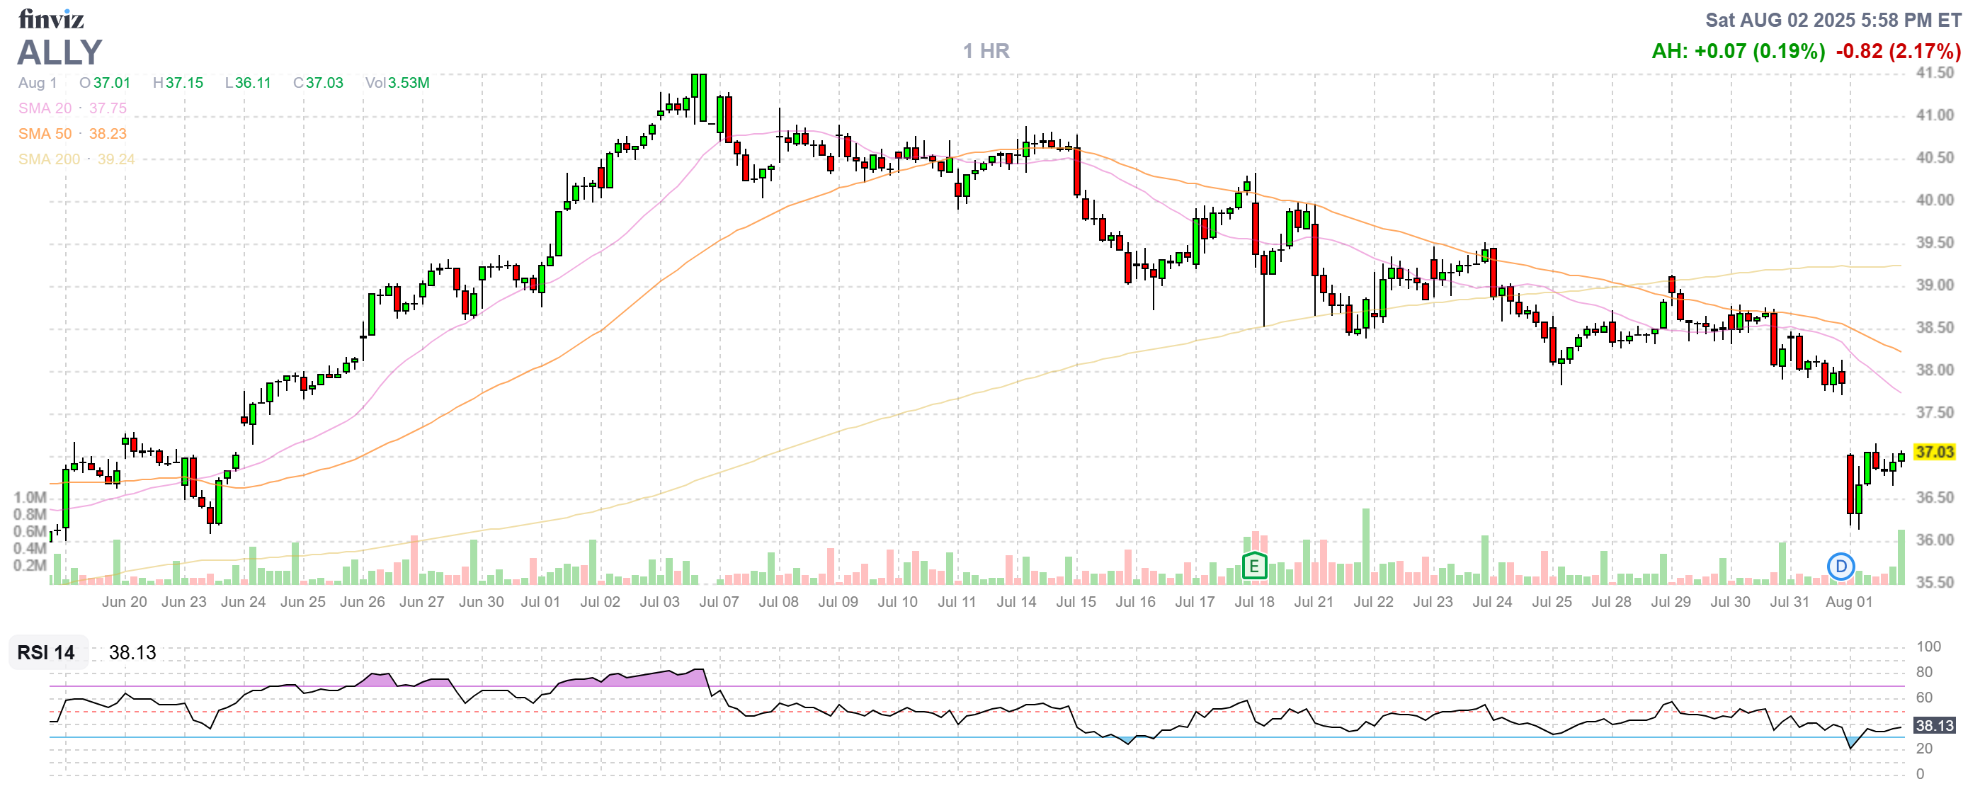
Task: Click the timestamp Sat AUG 02 2025
Action: pos(1833,19)
